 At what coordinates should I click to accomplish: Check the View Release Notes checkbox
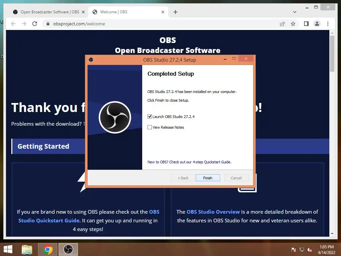click(150, 127)
